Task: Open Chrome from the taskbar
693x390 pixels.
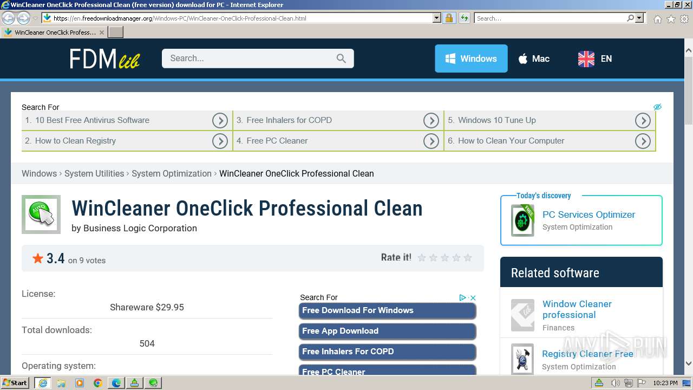Action: pyautogui.click(x=98, y=382)
